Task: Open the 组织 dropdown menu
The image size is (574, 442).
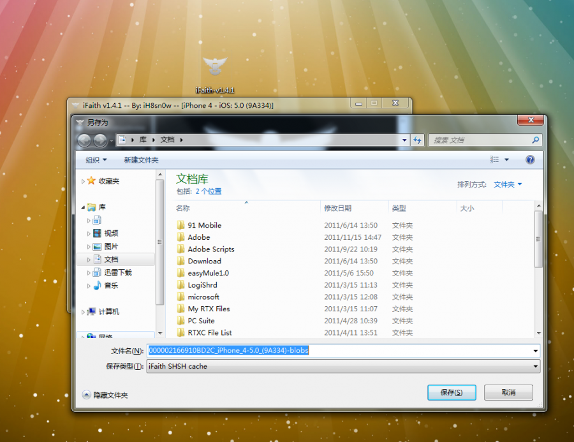Action: 96,160
